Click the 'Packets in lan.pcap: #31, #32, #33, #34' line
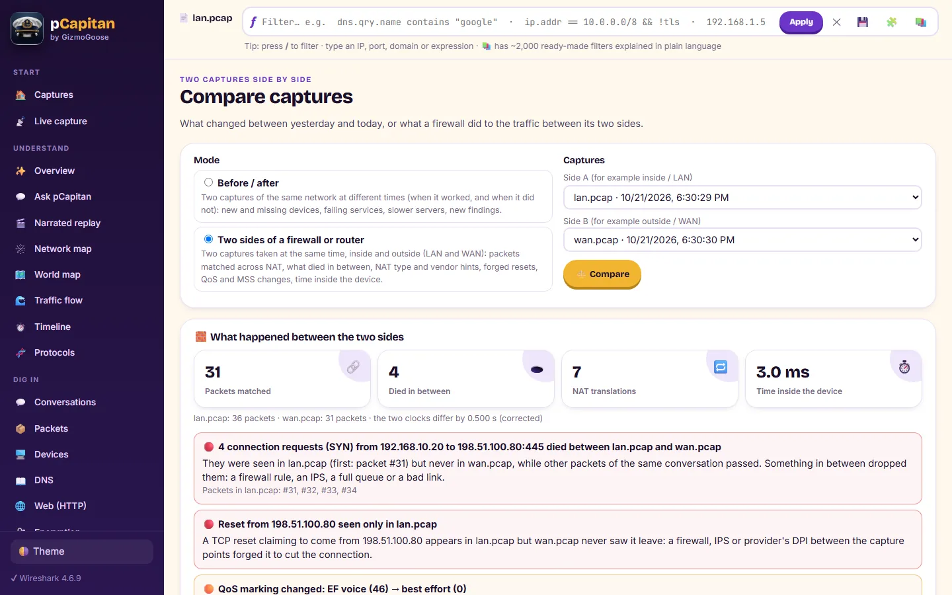Image resolution: width=952 pixels, height=595 pixels. 280,491
